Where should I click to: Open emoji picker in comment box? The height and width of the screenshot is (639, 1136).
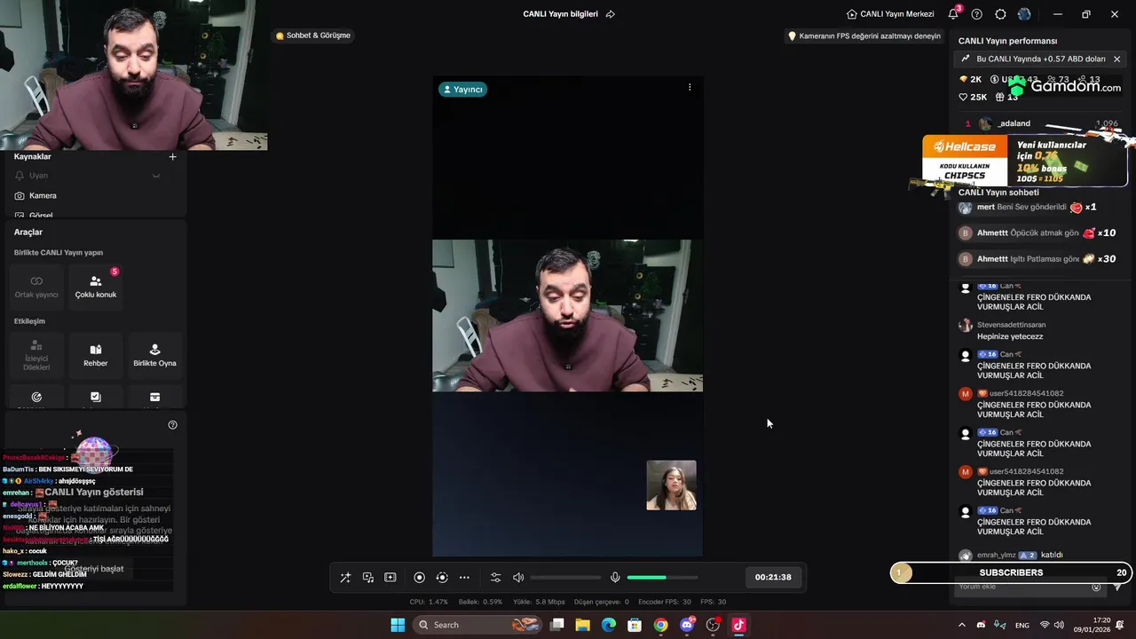(1096, 587)
